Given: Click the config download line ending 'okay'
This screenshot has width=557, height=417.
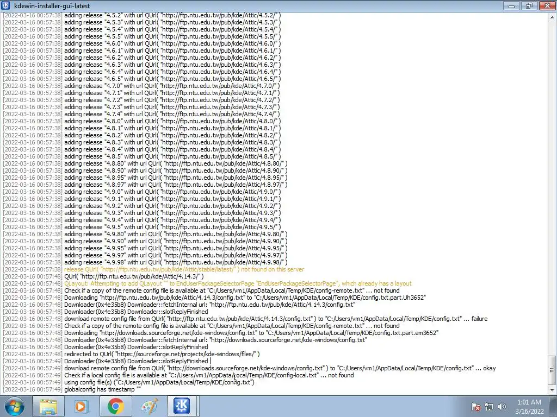Looking at the screenshot, I should coord(249,368).
